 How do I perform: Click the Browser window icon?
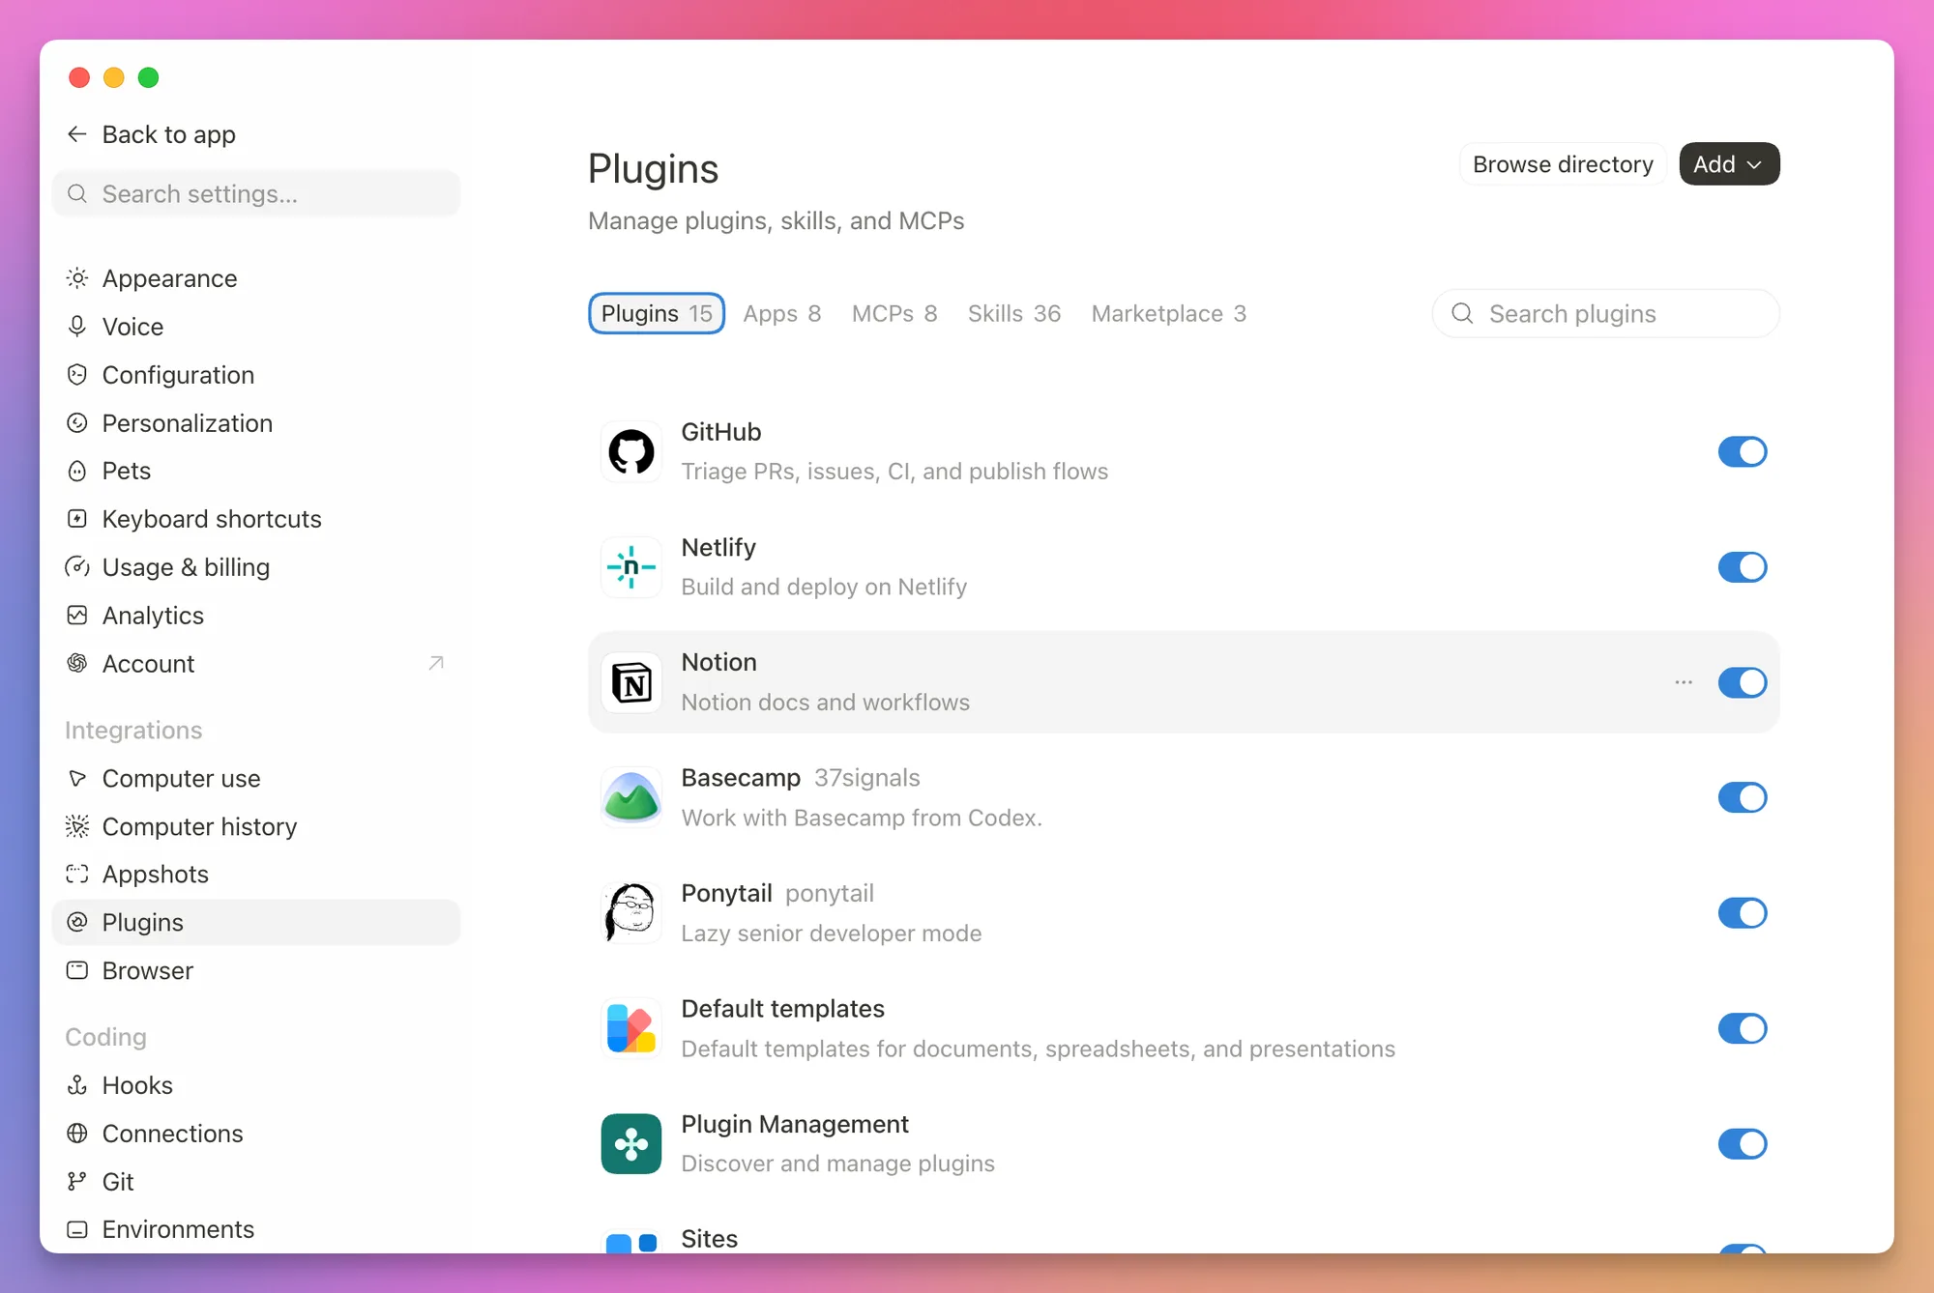(x=77, y=970)
